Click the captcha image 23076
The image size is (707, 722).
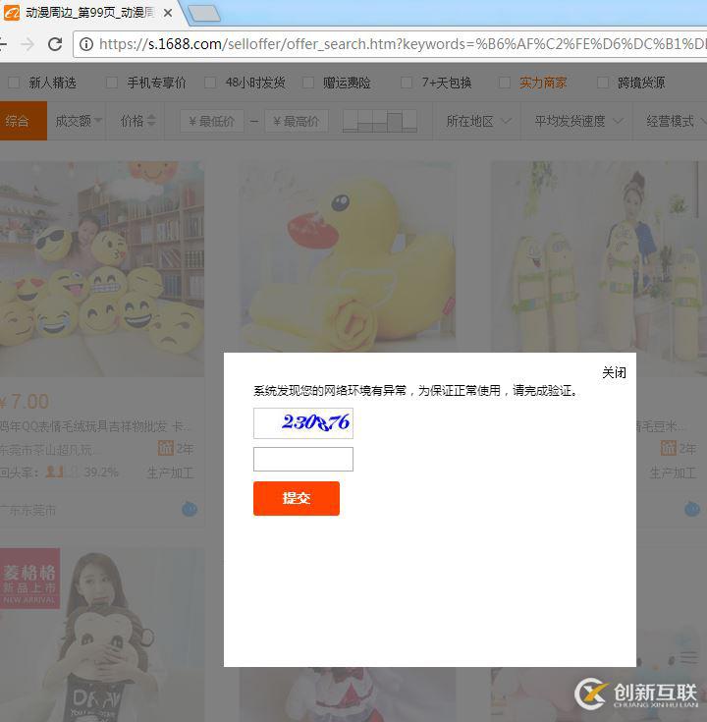tap(303, 422)
